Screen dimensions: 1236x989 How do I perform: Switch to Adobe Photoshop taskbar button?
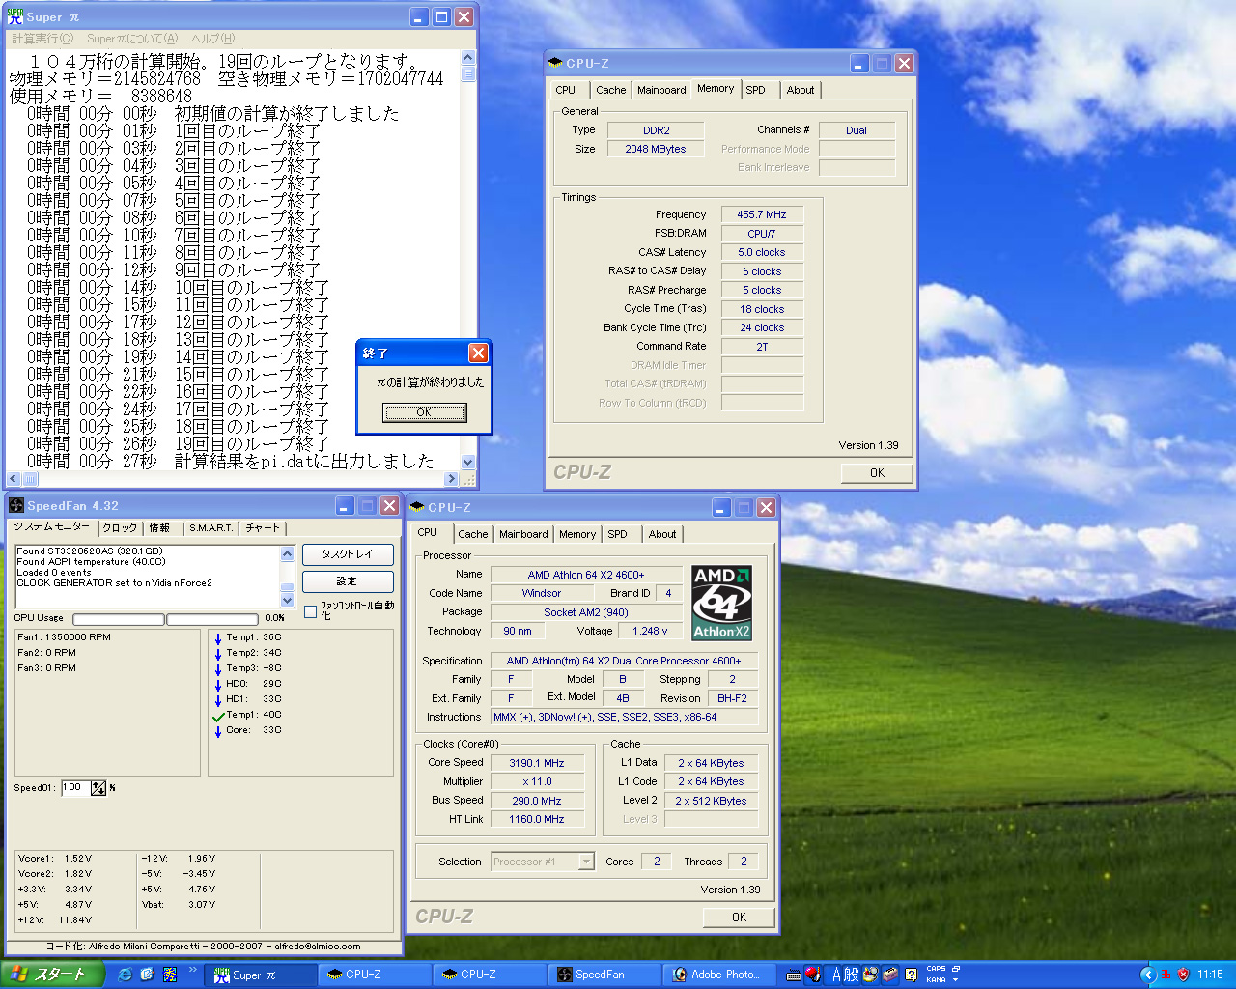(x=720, y=975)
